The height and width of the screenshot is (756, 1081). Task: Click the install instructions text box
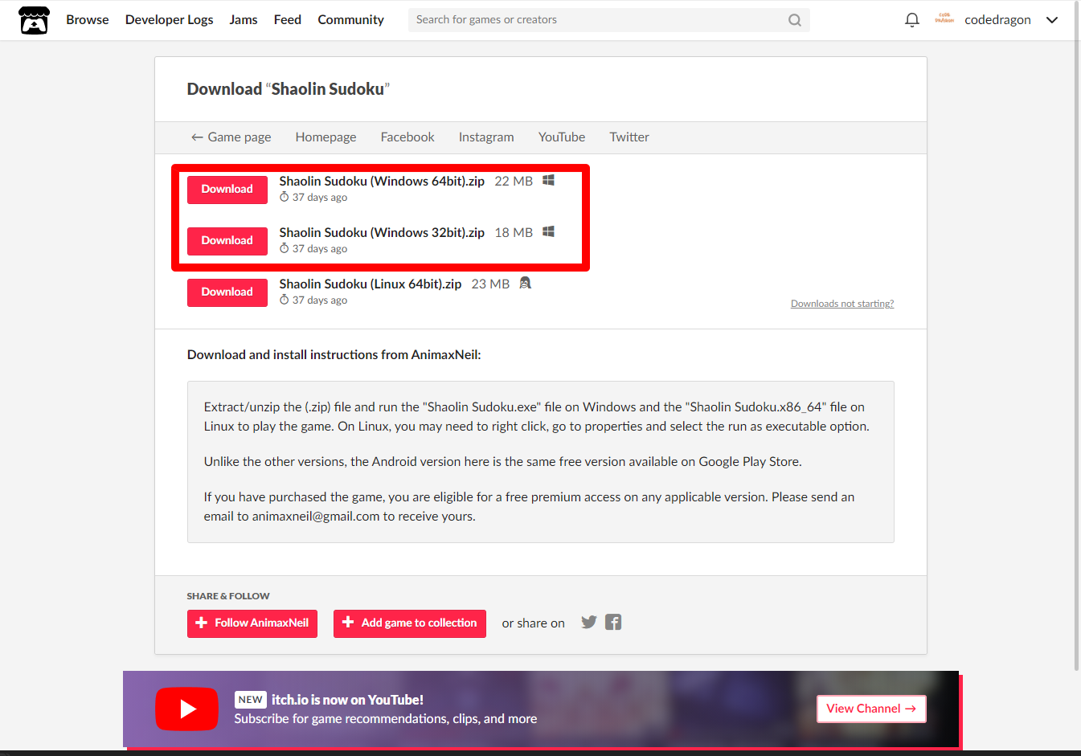(x=541, y=462)
